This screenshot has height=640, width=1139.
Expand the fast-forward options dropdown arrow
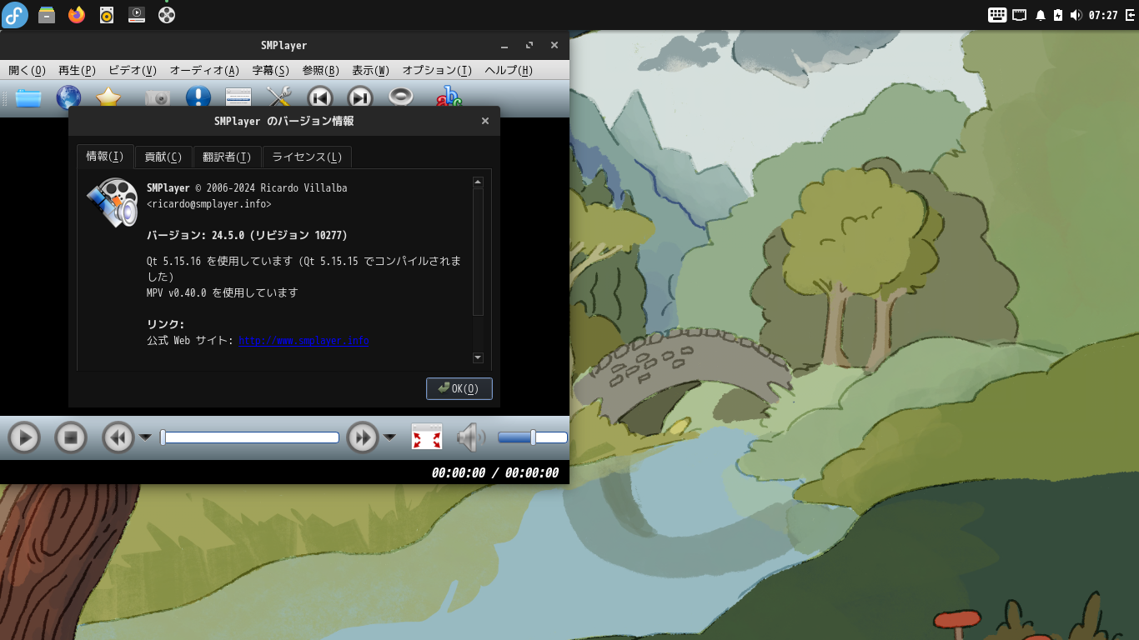[389, 437]
